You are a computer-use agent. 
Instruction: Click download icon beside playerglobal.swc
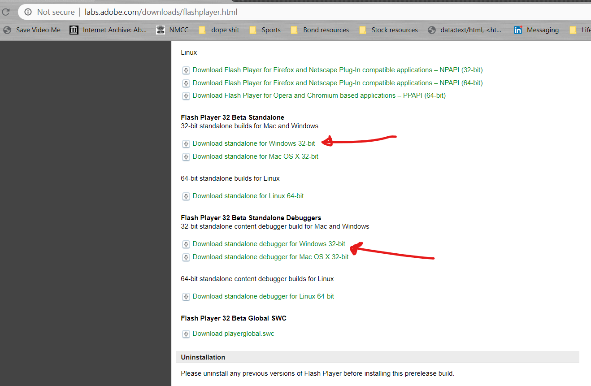click(x=186, y=334)
